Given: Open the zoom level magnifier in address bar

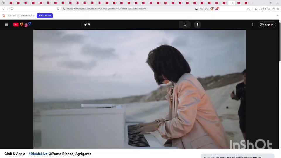Looking at the screenshot, I should pos(201,9).
